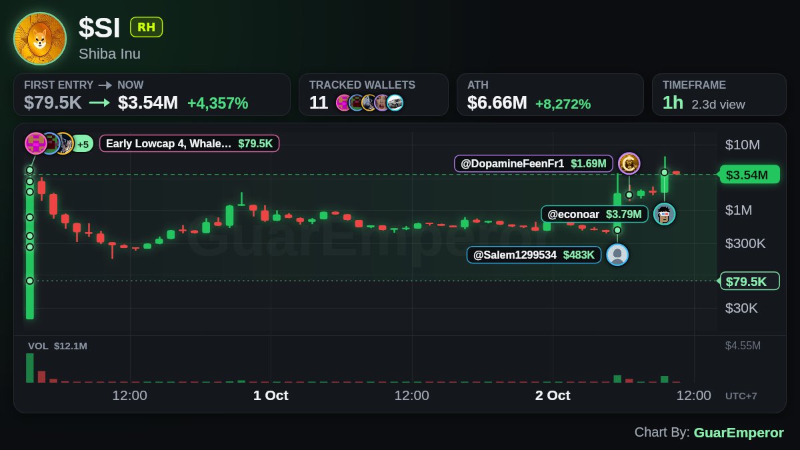Click the +4,357% gain figure
800x450 pixels.
pos(217,103)
